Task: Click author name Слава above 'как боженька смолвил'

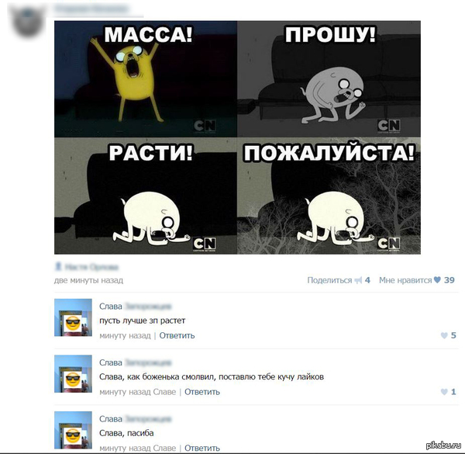Action: click(x=111, y=362)
